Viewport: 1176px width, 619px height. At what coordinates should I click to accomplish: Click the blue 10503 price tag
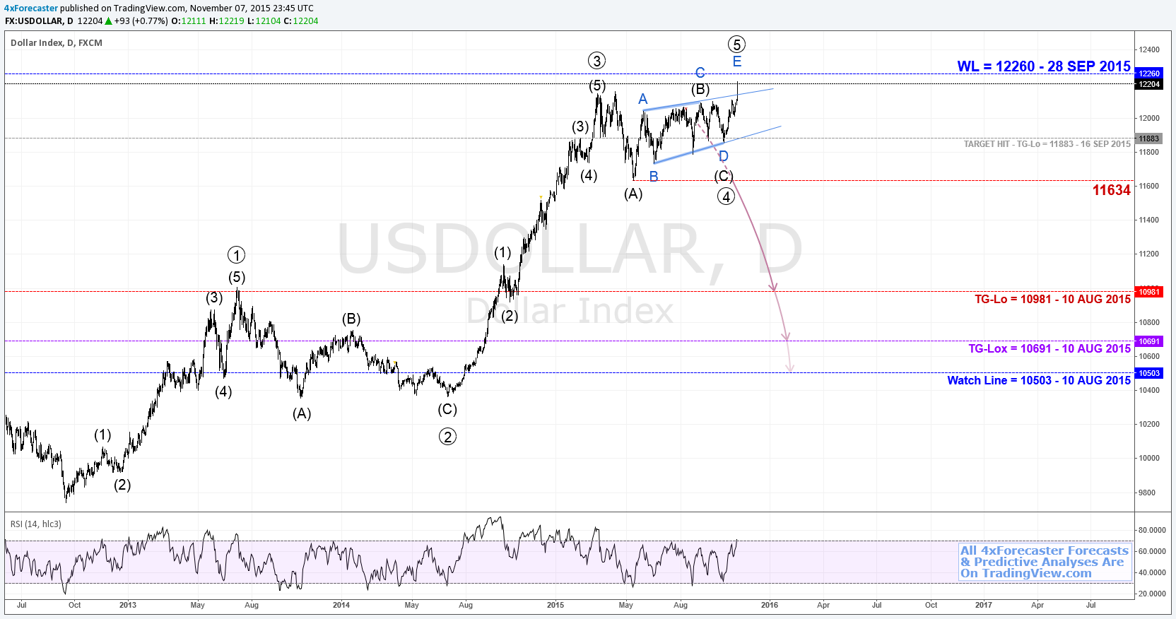click(x=1149, y=373)
